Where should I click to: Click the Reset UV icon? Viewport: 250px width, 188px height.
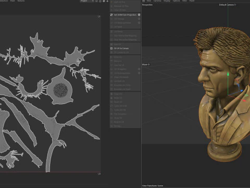click(x=111, y=102)
